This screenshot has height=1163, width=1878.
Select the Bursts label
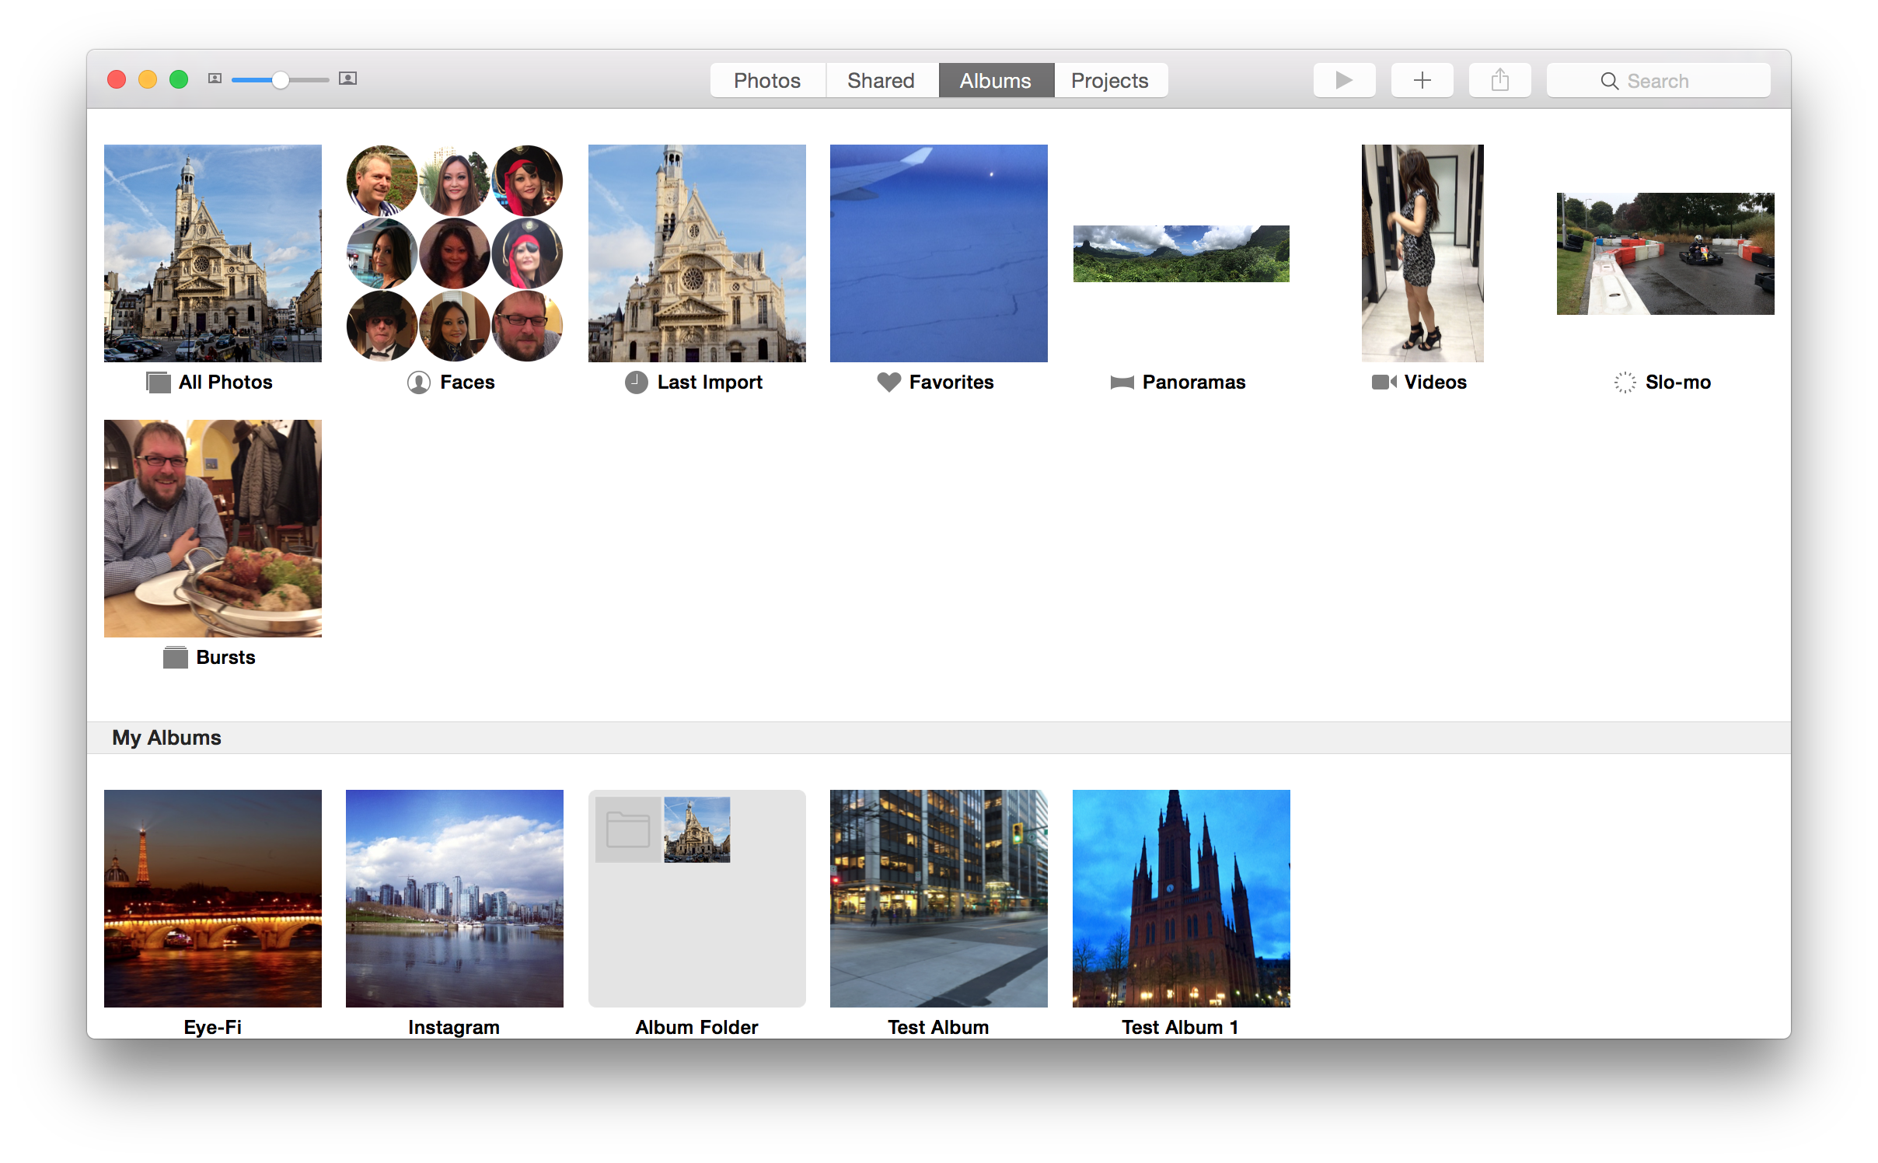click(x=225, y=658)
